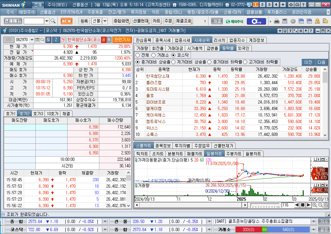The height and width of the screenshot is (234, 331).
Task: Open the calculator icon in toolbar
Action: pyautogui.click(x=285, y=21)
